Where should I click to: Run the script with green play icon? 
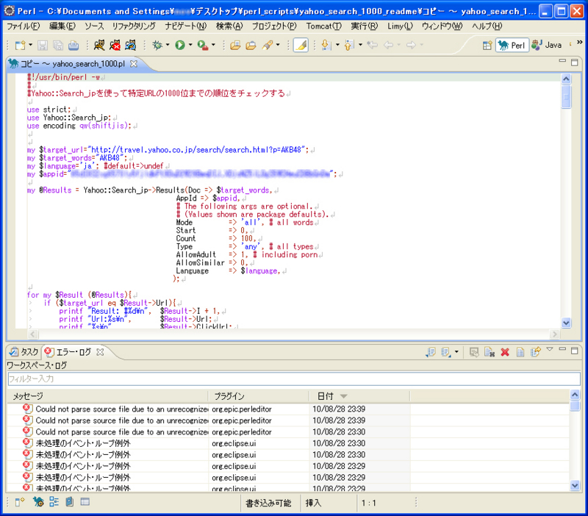pos(180,45)
